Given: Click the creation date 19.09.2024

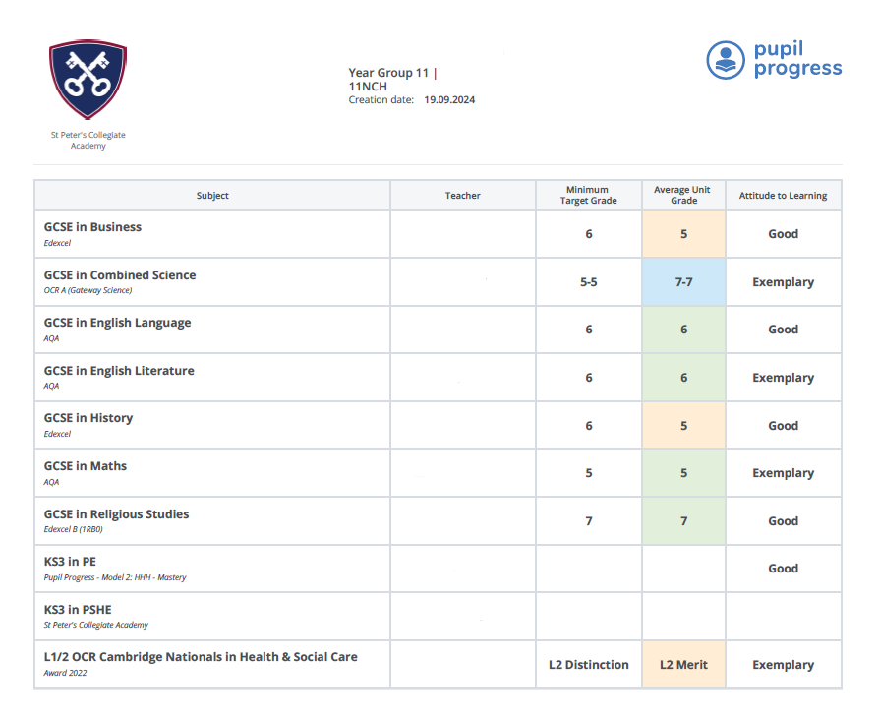Looking at the screenshot, I should tap(449, 100).
